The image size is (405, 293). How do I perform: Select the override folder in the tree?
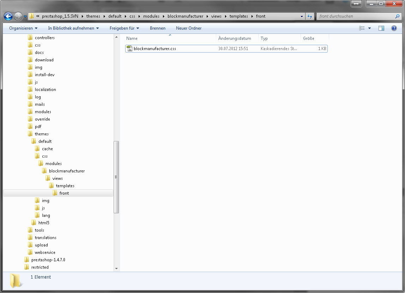pos(42,119)
